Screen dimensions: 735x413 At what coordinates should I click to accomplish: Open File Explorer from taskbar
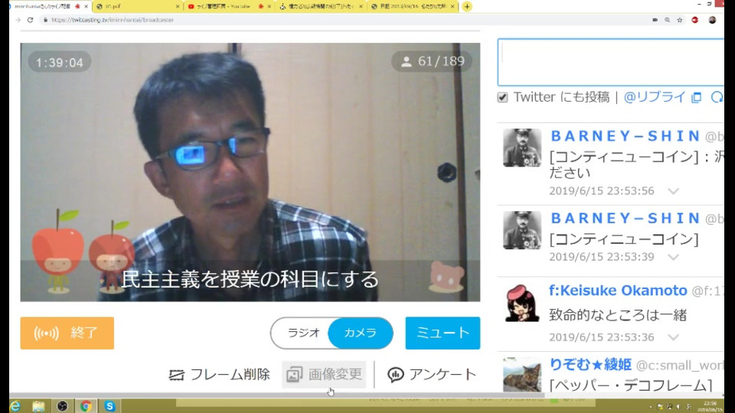point(38,406)
